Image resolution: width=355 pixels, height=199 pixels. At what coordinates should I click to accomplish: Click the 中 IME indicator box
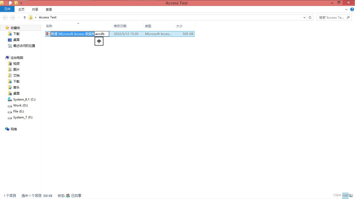click(99, 41)
